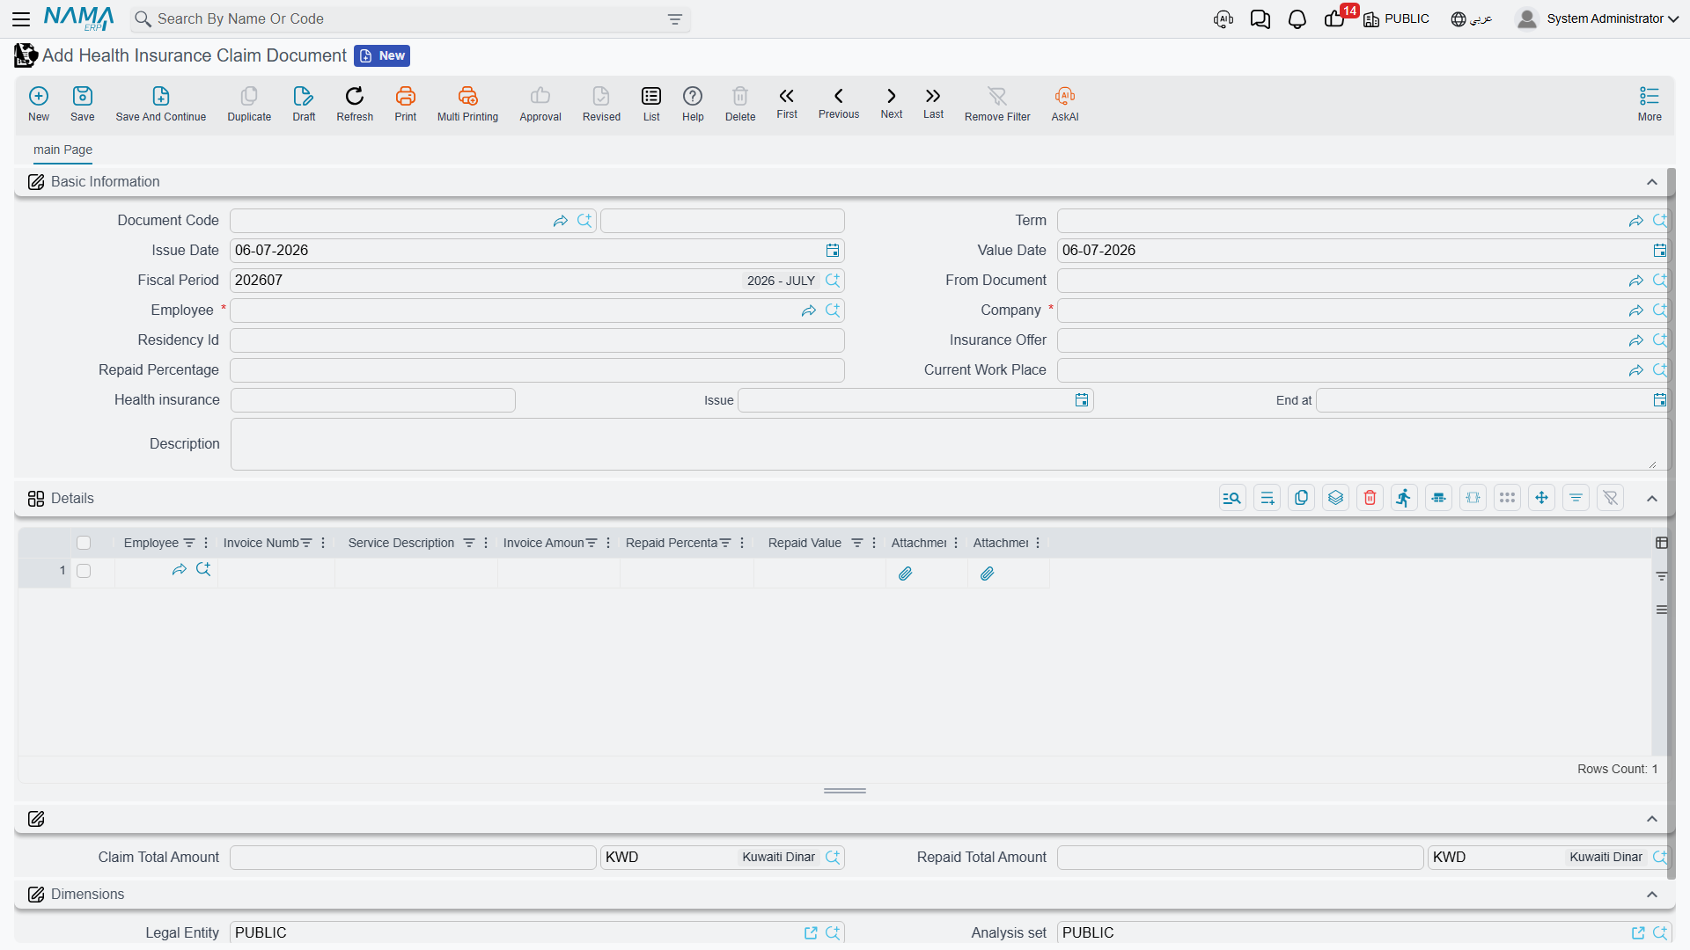Click the search rows icon in Details toolbar
The height and width of the screenshot is (950, 1690).
tap(1232, 498)
